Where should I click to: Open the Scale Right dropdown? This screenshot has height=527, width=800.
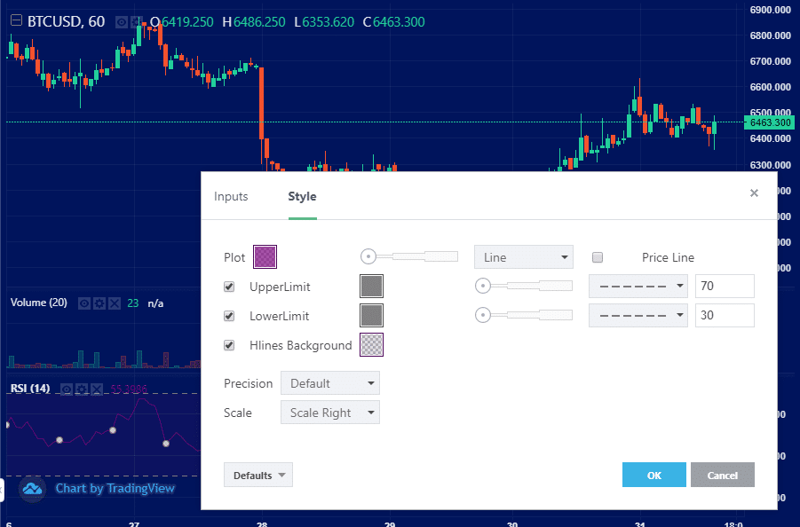click(x=329, y=413)
